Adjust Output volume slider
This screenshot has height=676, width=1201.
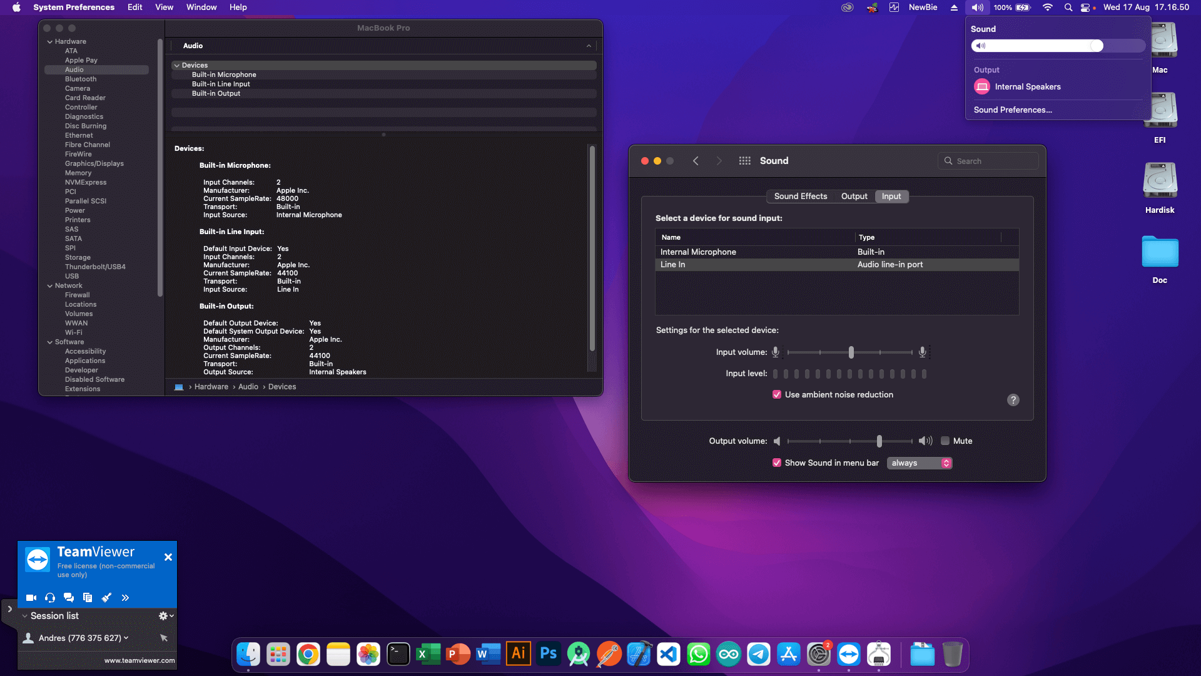tap(879, 441)
